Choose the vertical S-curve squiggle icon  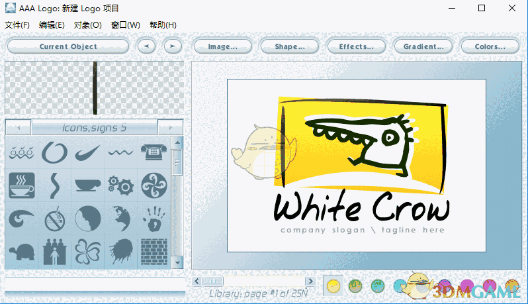tap(54, 185)
